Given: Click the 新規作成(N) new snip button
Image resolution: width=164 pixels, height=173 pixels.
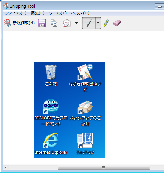Looking at the screenshot, I should [19, 23].
